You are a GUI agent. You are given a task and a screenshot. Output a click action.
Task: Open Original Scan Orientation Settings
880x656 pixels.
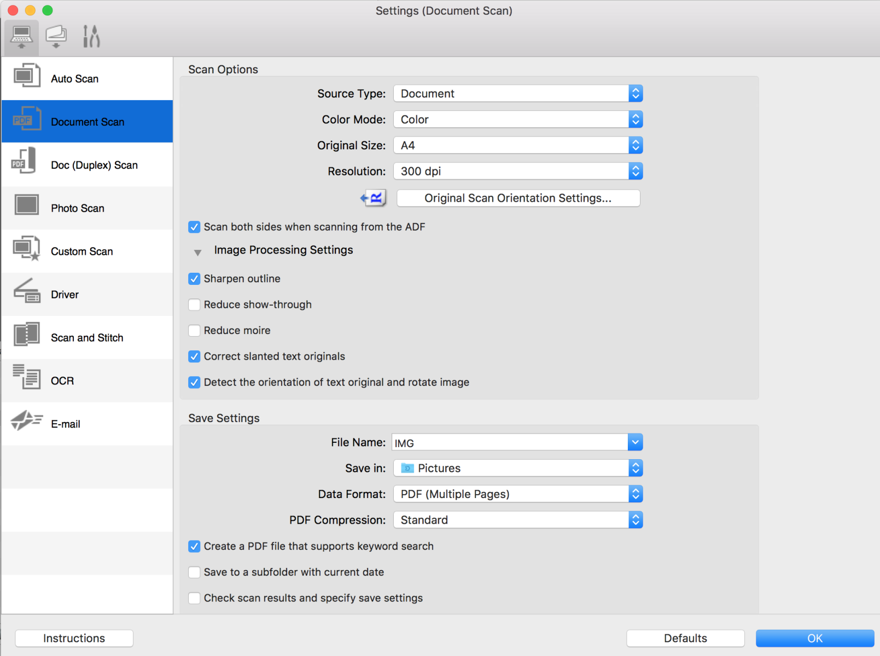click(518, 198)
